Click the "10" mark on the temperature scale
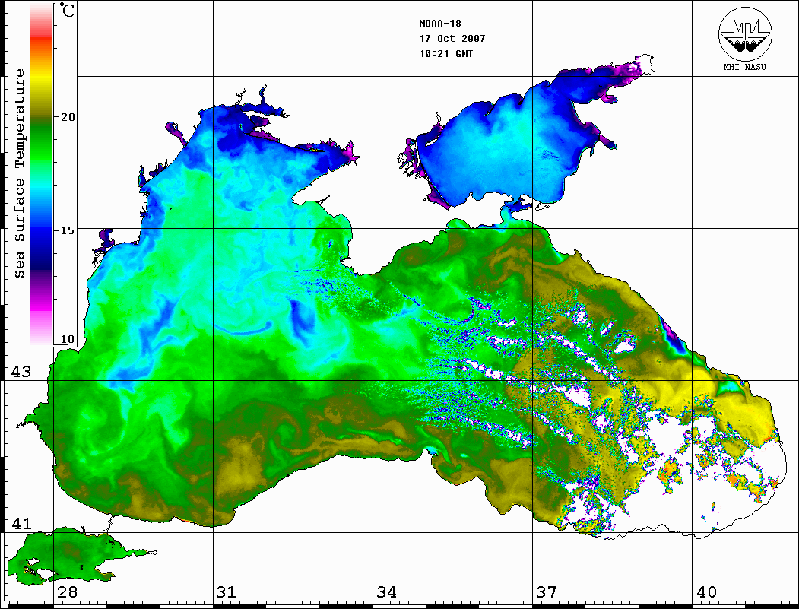The height and width of the screenshot is (609, 799). [67, 339]
